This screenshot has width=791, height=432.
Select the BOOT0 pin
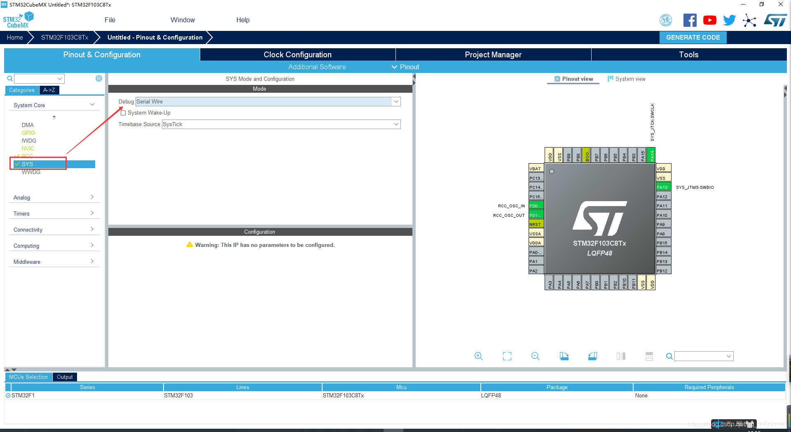(x=586, y=155)
